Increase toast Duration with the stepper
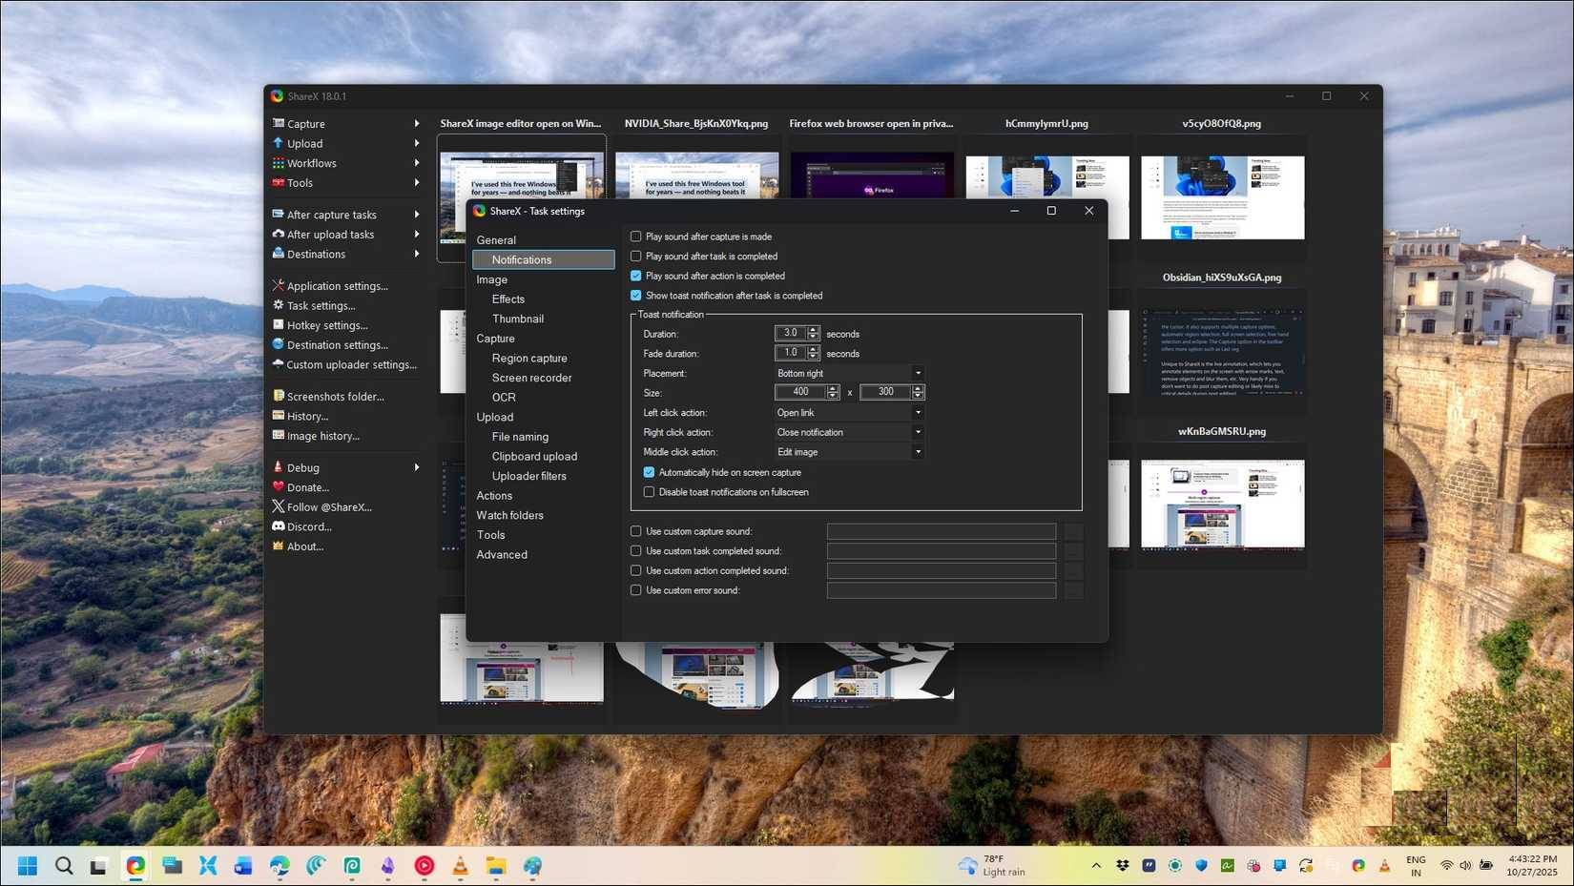The width and height of the screenshot is (1574, 886). (x=813, y=330)
